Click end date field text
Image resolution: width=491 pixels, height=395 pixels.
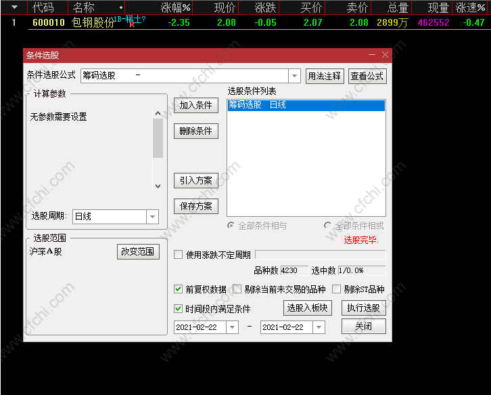pyautogui.click(x=283, y=327)
